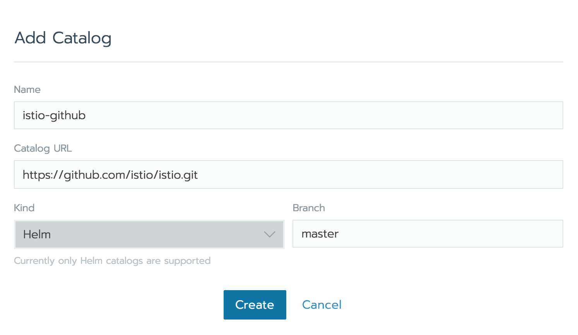578x335 pixels.
Task: Click the Name field label
Action: pyautogui.click(x=27, y=89)
